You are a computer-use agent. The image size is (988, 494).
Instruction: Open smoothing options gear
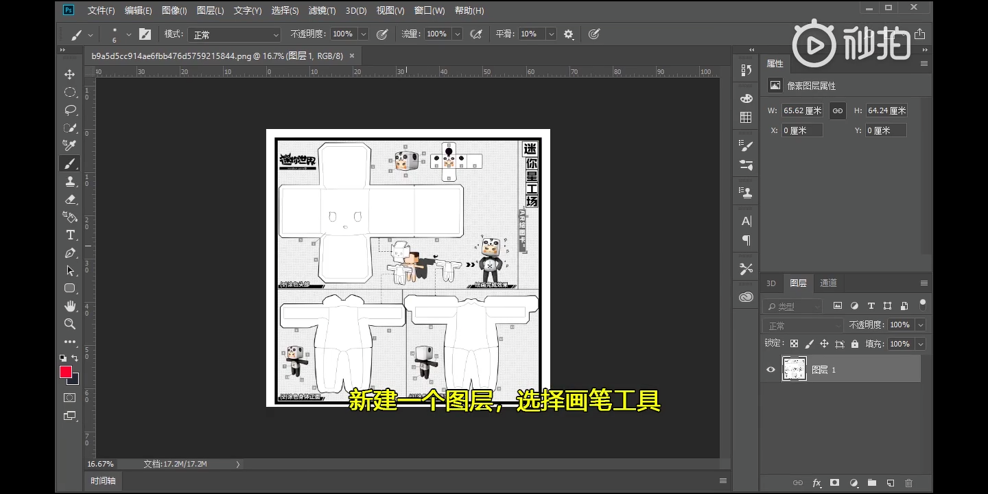point(568,34)
